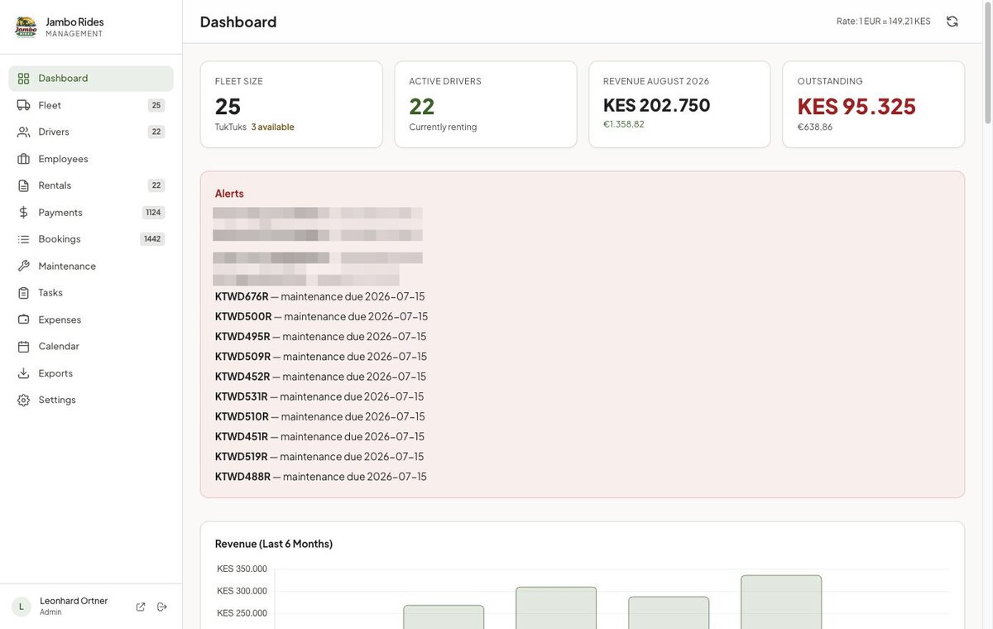The image size is (993, 629).
Task: Click the Dashboard grid icon in sidebar
Action: (x=23, y=79)
